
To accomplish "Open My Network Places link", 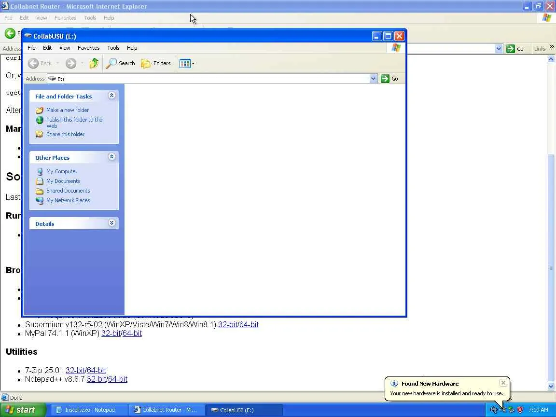I will coord(68,200).
